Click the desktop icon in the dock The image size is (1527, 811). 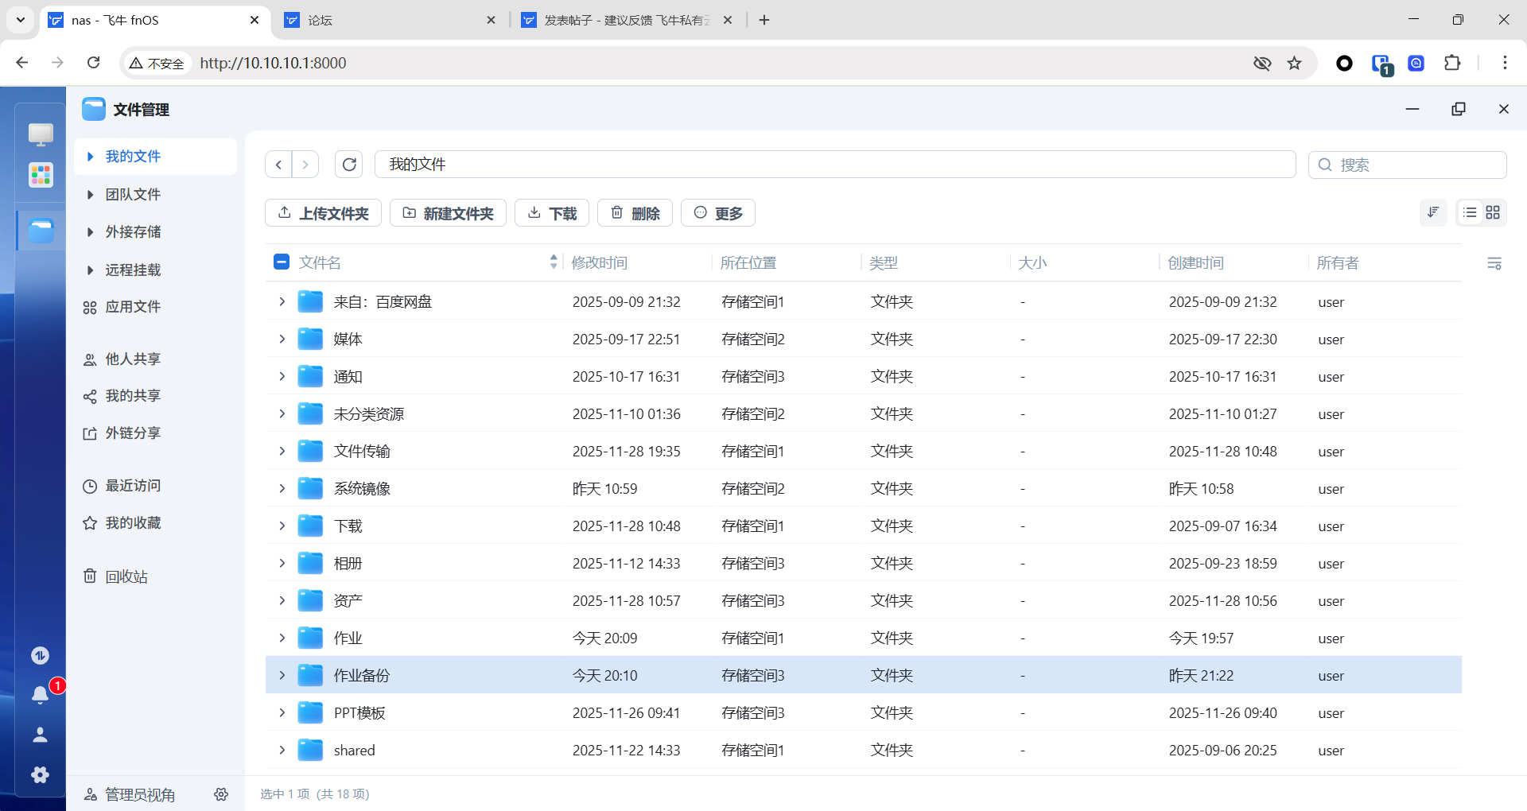pyautogui.click(x=41, y=135)
